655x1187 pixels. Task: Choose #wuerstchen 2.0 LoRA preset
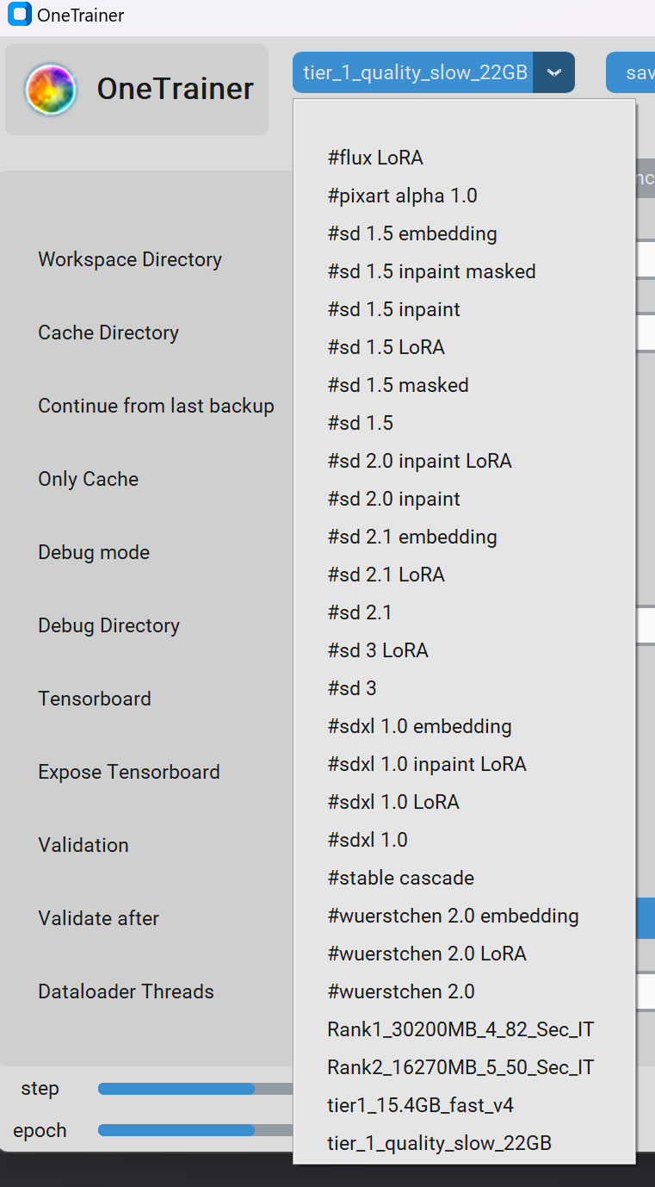pos(427,954)
